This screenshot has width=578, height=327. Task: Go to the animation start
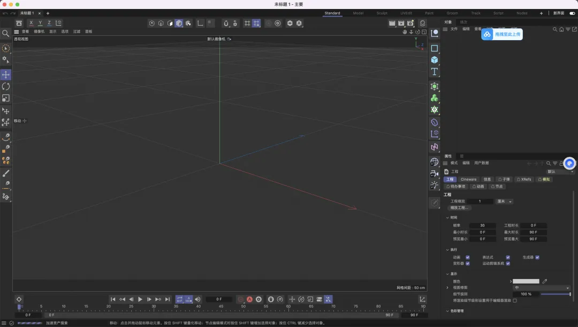[113, 299]
